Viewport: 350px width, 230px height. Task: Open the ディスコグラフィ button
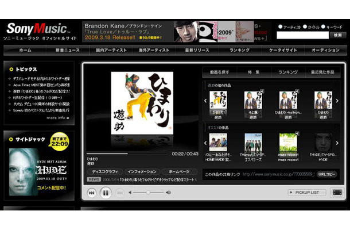(105, 171)
